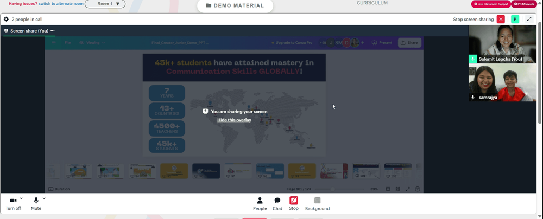Click the page's vertical scrollbar
The image size is (543, 219).
pos(540,72)
